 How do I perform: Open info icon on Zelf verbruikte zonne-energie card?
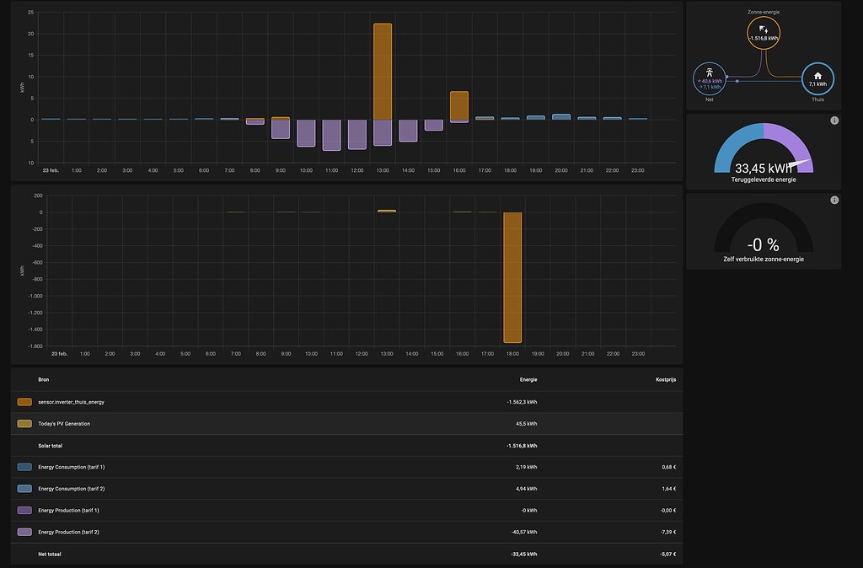pos(834,200)
